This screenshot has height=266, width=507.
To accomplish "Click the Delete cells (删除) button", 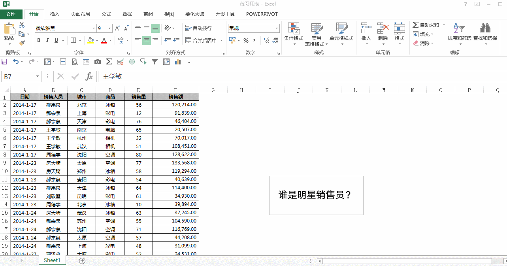I will tap(383, 34).
